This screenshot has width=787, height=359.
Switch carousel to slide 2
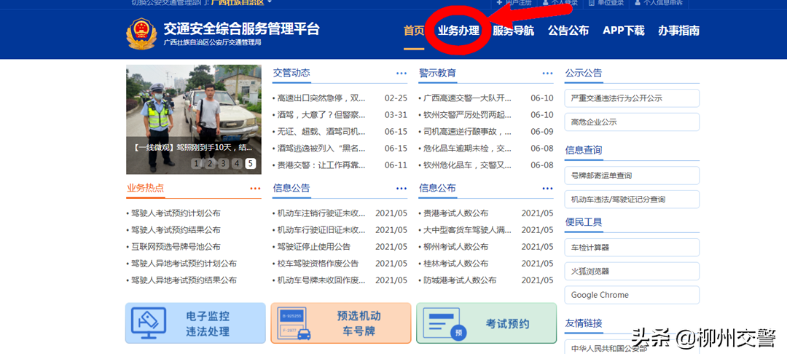click(210, 163)
